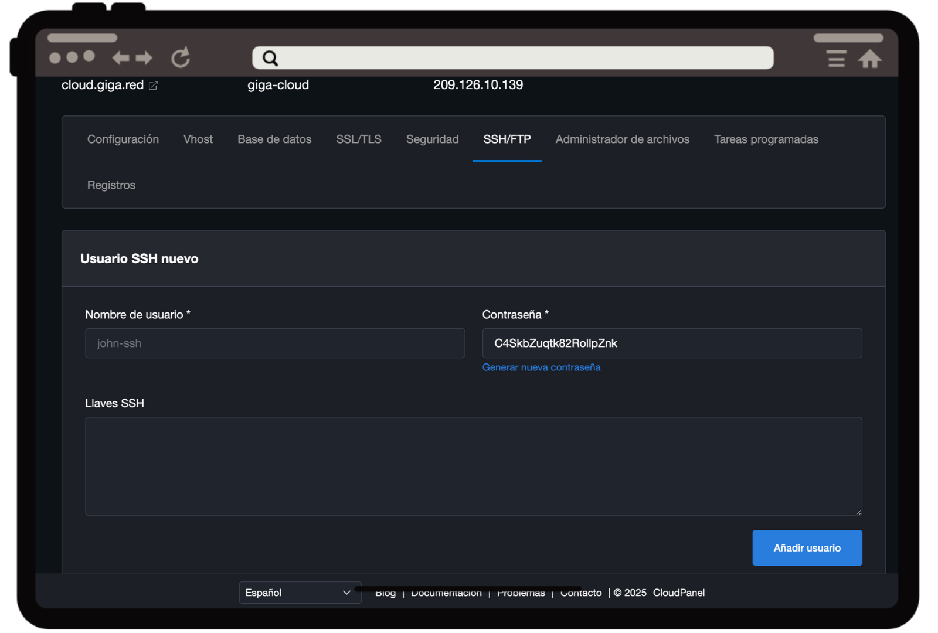The image size is (938, 633).
Task: Select the Base de datos tab
Action: pos(274,139)
